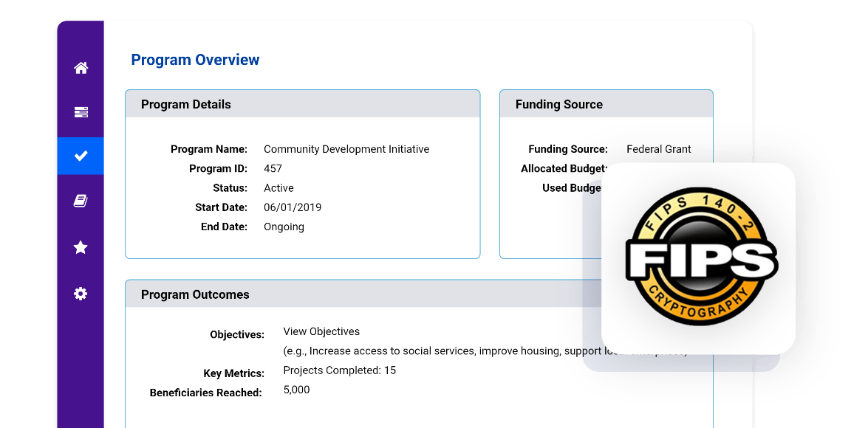Click the 'Program Name:' label

[x=209, y=149]
